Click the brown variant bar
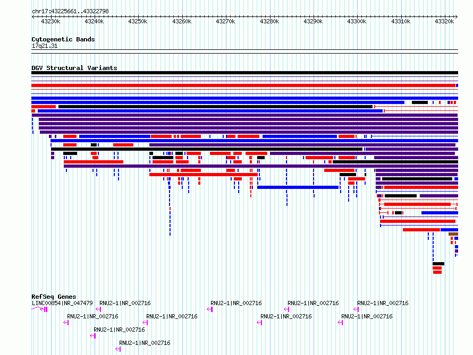Image resolution: width=473 pixels, height=355 pixels. point(453,234)
